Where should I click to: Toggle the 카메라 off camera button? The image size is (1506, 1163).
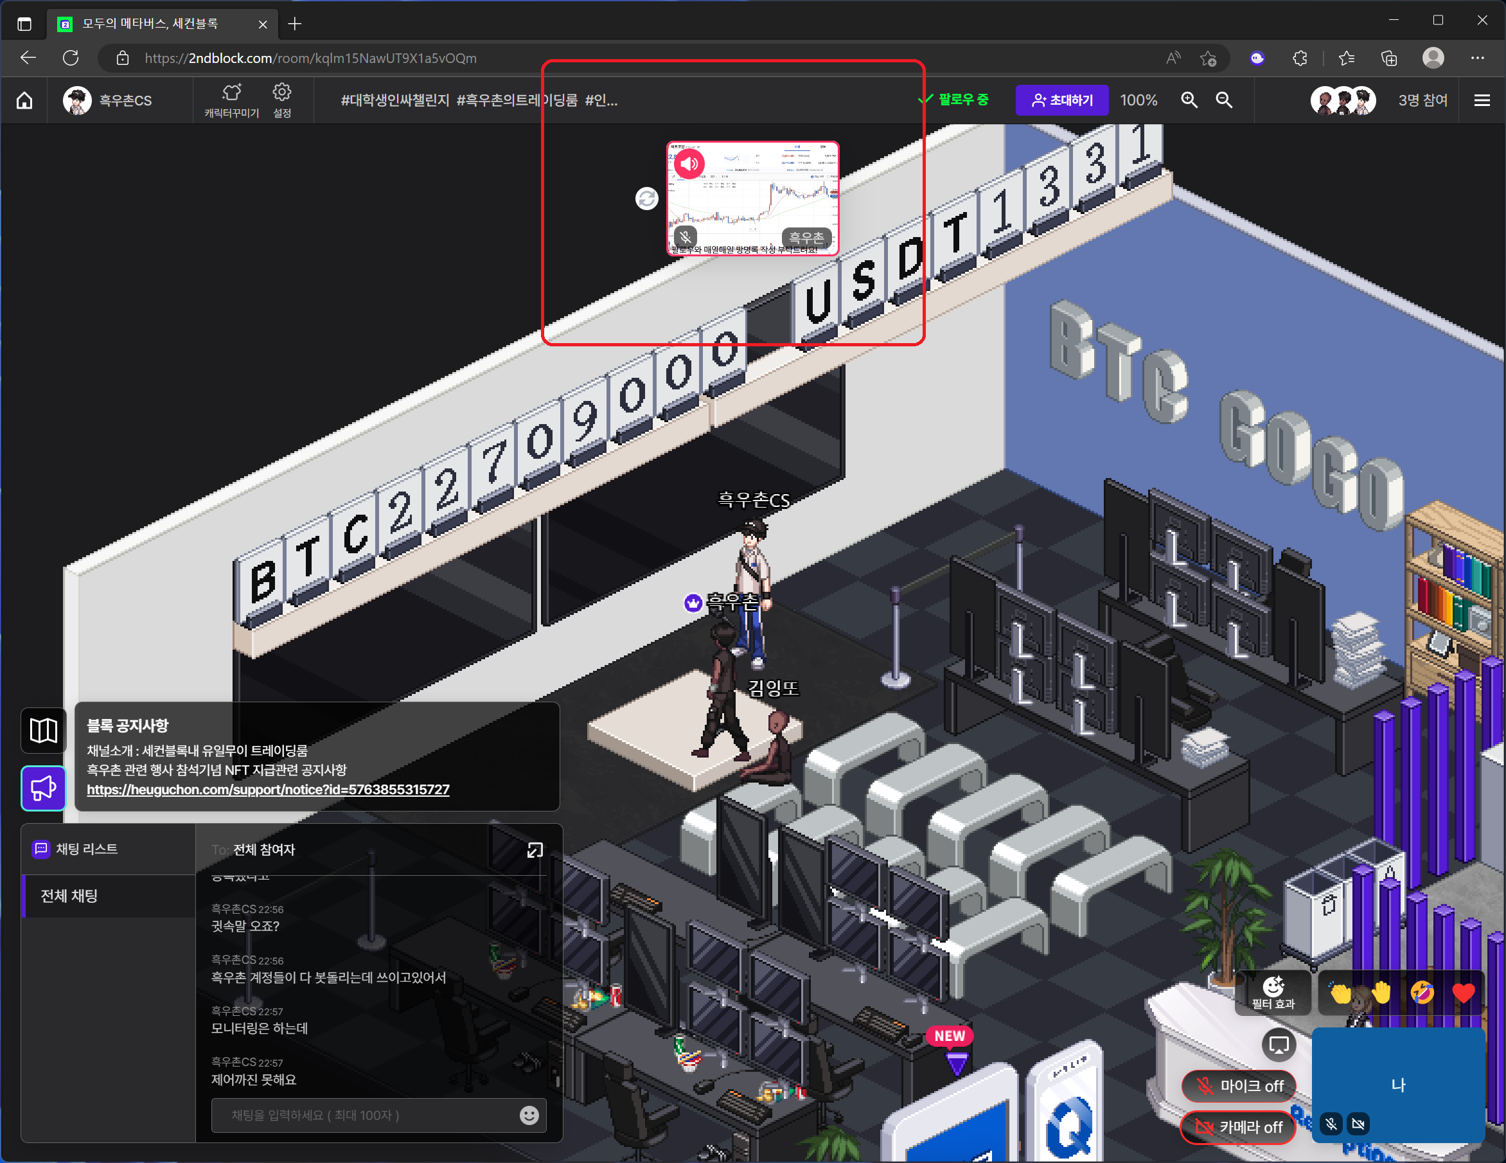click(x=1239, y=1127)
